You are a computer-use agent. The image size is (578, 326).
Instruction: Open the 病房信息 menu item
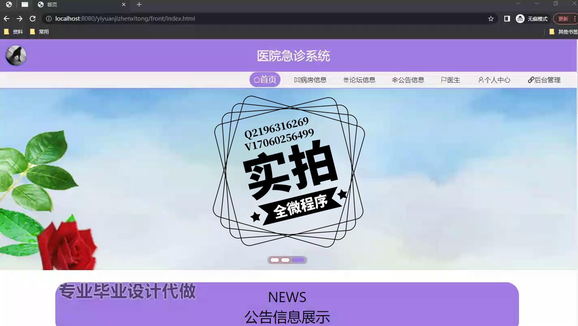(311, 80)
